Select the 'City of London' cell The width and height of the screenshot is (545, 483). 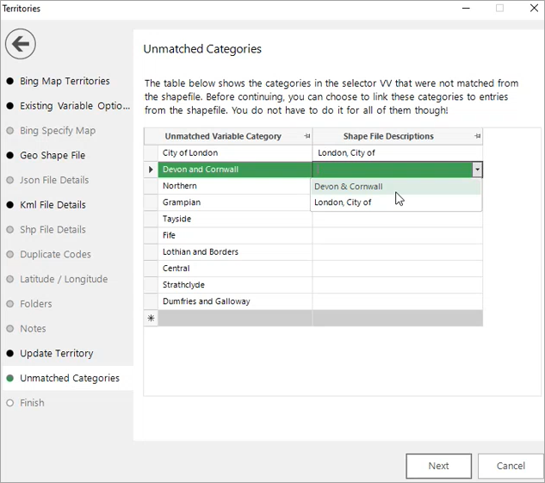pyautogui.click(x=235, y=153)
